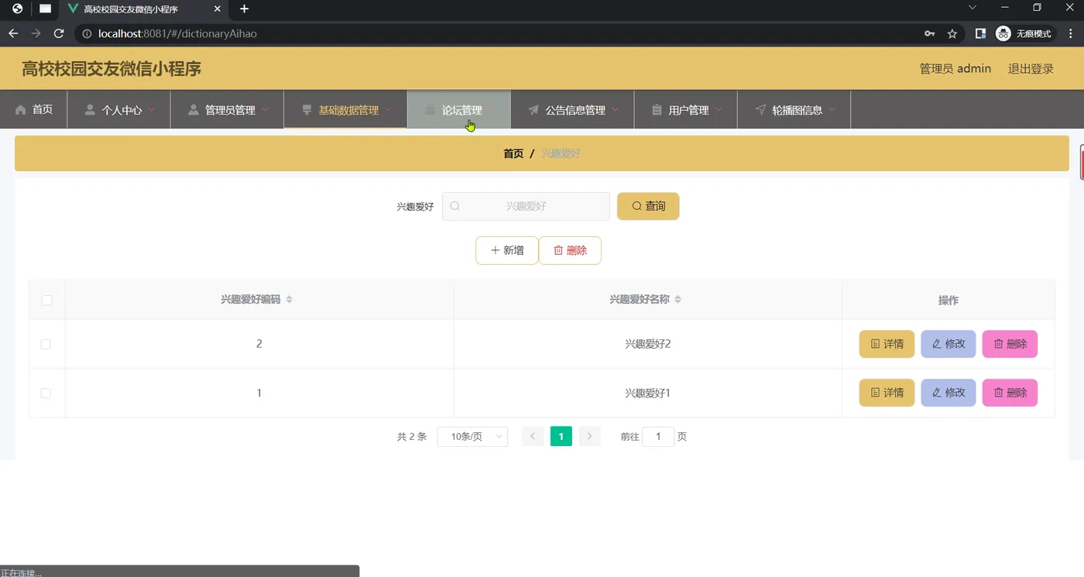
Task: Expand the 用户管理 menu
Action: pyautogui.click(x=686, y=110)
